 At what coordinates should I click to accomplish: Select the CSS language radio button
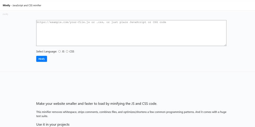[x=67, y=52]
